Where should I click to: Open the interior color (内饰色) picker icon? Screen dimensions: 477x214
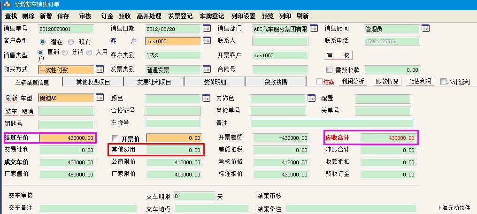(312, 98)
